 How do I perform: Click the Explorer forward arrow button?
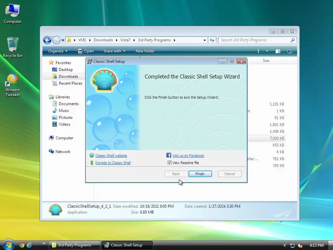[x=56, y=40]
